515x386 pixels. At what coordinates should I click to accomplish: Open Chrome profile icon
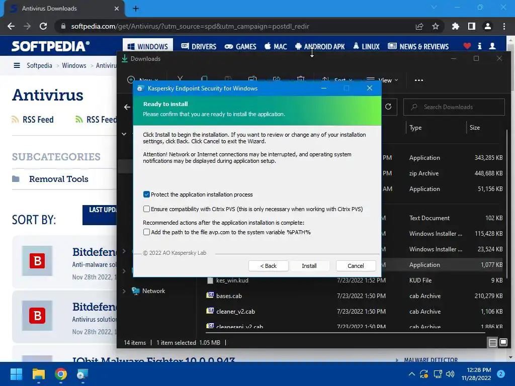488,26
